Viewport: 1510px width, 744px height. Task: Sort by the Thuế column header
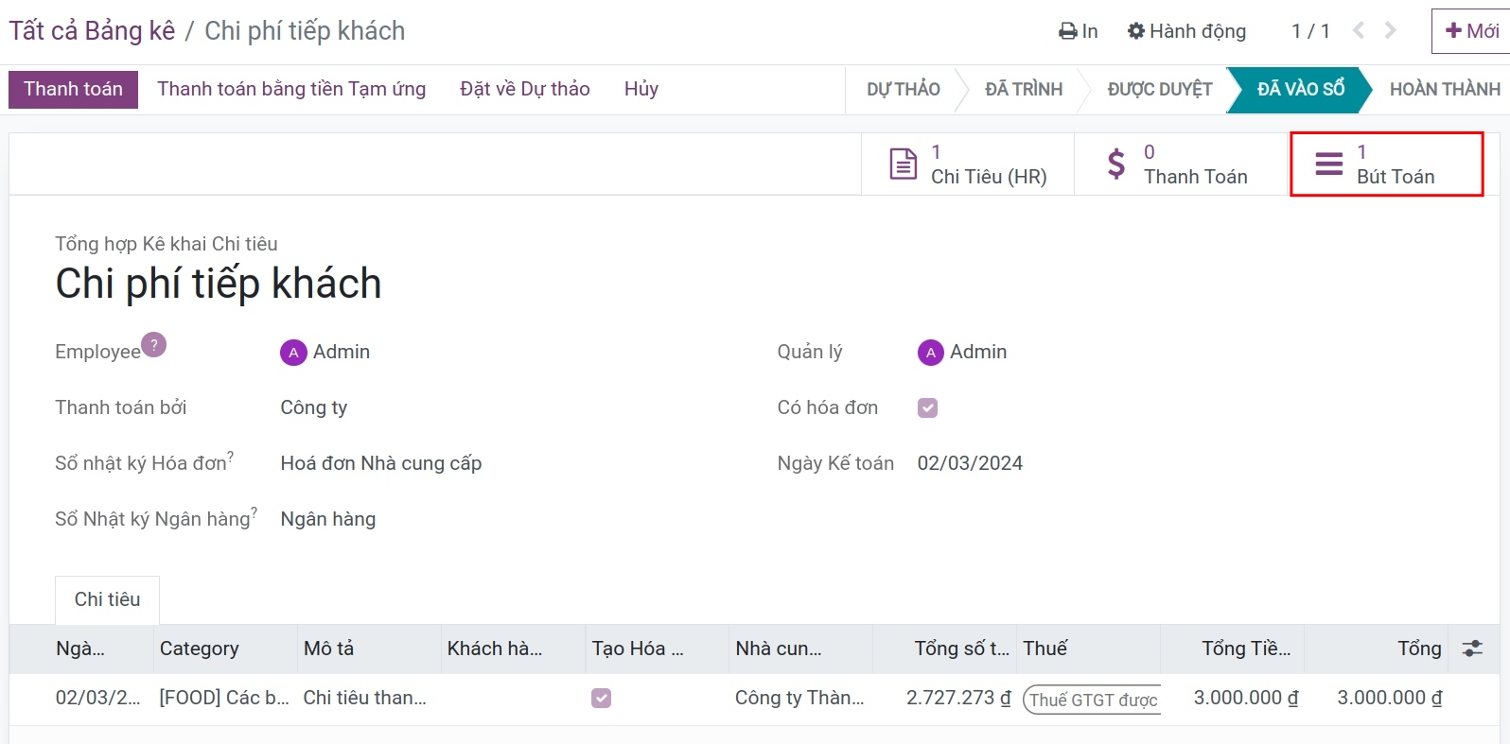(1088, 649)
